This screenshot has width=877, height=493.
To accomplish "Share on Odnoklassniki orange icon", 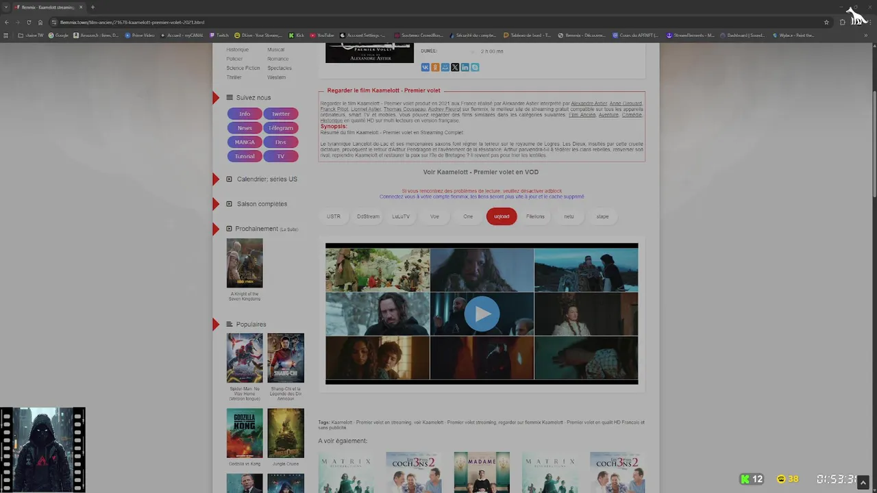I will (435, 67).
